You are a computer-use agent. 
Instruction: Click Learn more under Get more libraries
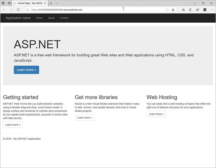(x=85, y=117)
